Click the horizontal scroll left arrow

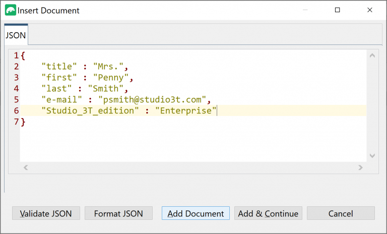click(x=26, y=167)
